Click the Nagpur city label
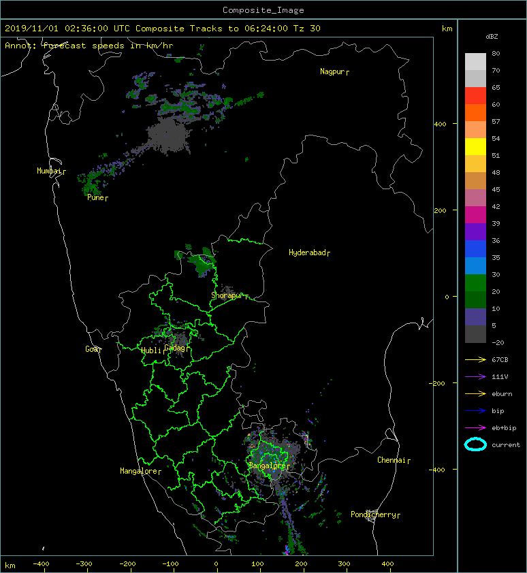 click(x=334, y=71)
